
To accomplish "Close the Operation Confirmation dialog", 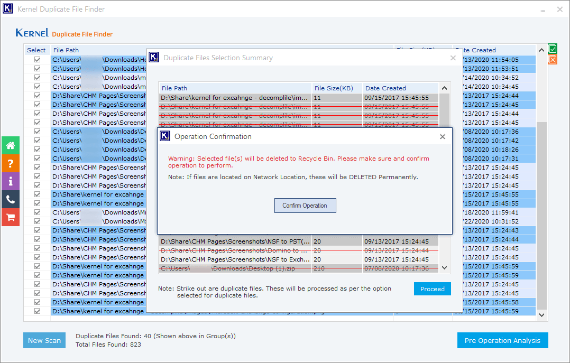I will click(443, 137).
